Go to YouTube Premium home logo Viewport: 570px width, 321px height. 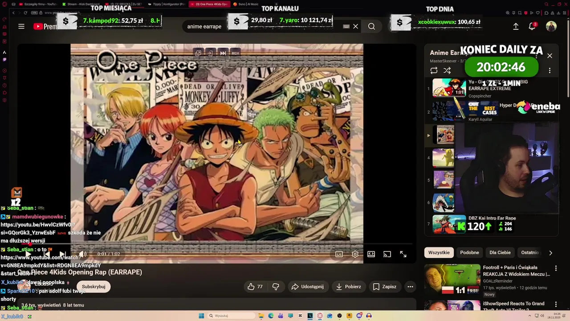click(x=45, y=26)
